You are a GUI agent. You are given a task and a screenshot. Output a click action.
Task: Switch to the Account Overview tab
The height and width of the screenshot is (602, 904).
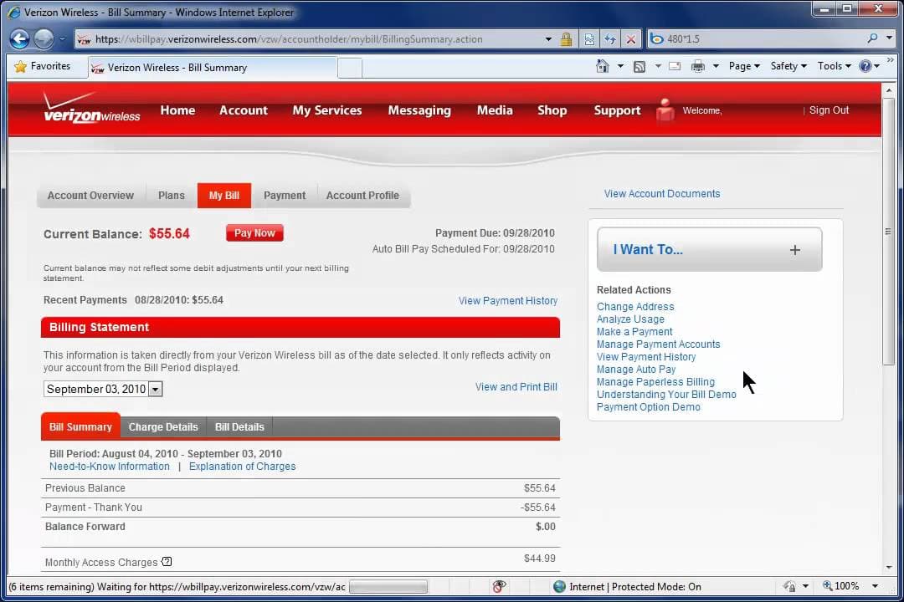[90, 196]
